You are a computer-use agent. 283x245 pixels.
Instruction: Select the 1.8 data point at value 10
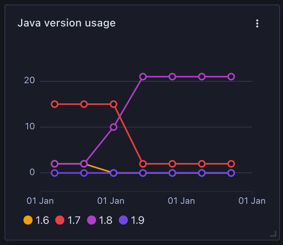[114, 127]
